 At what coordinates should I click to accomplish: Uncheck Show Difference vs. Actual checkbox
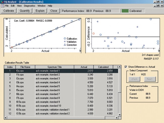(126, 67)
